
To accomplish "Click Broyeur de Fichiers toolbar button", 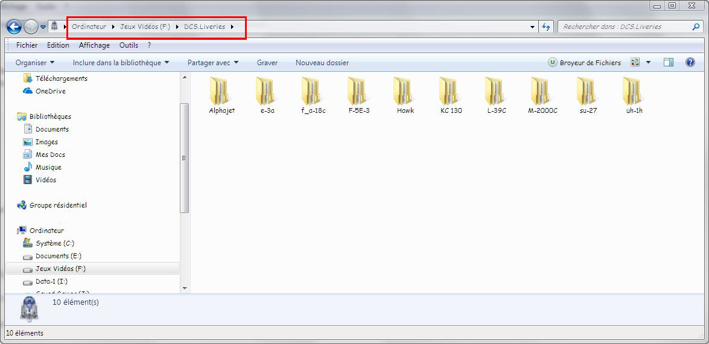I will click(x=585, y=63).
